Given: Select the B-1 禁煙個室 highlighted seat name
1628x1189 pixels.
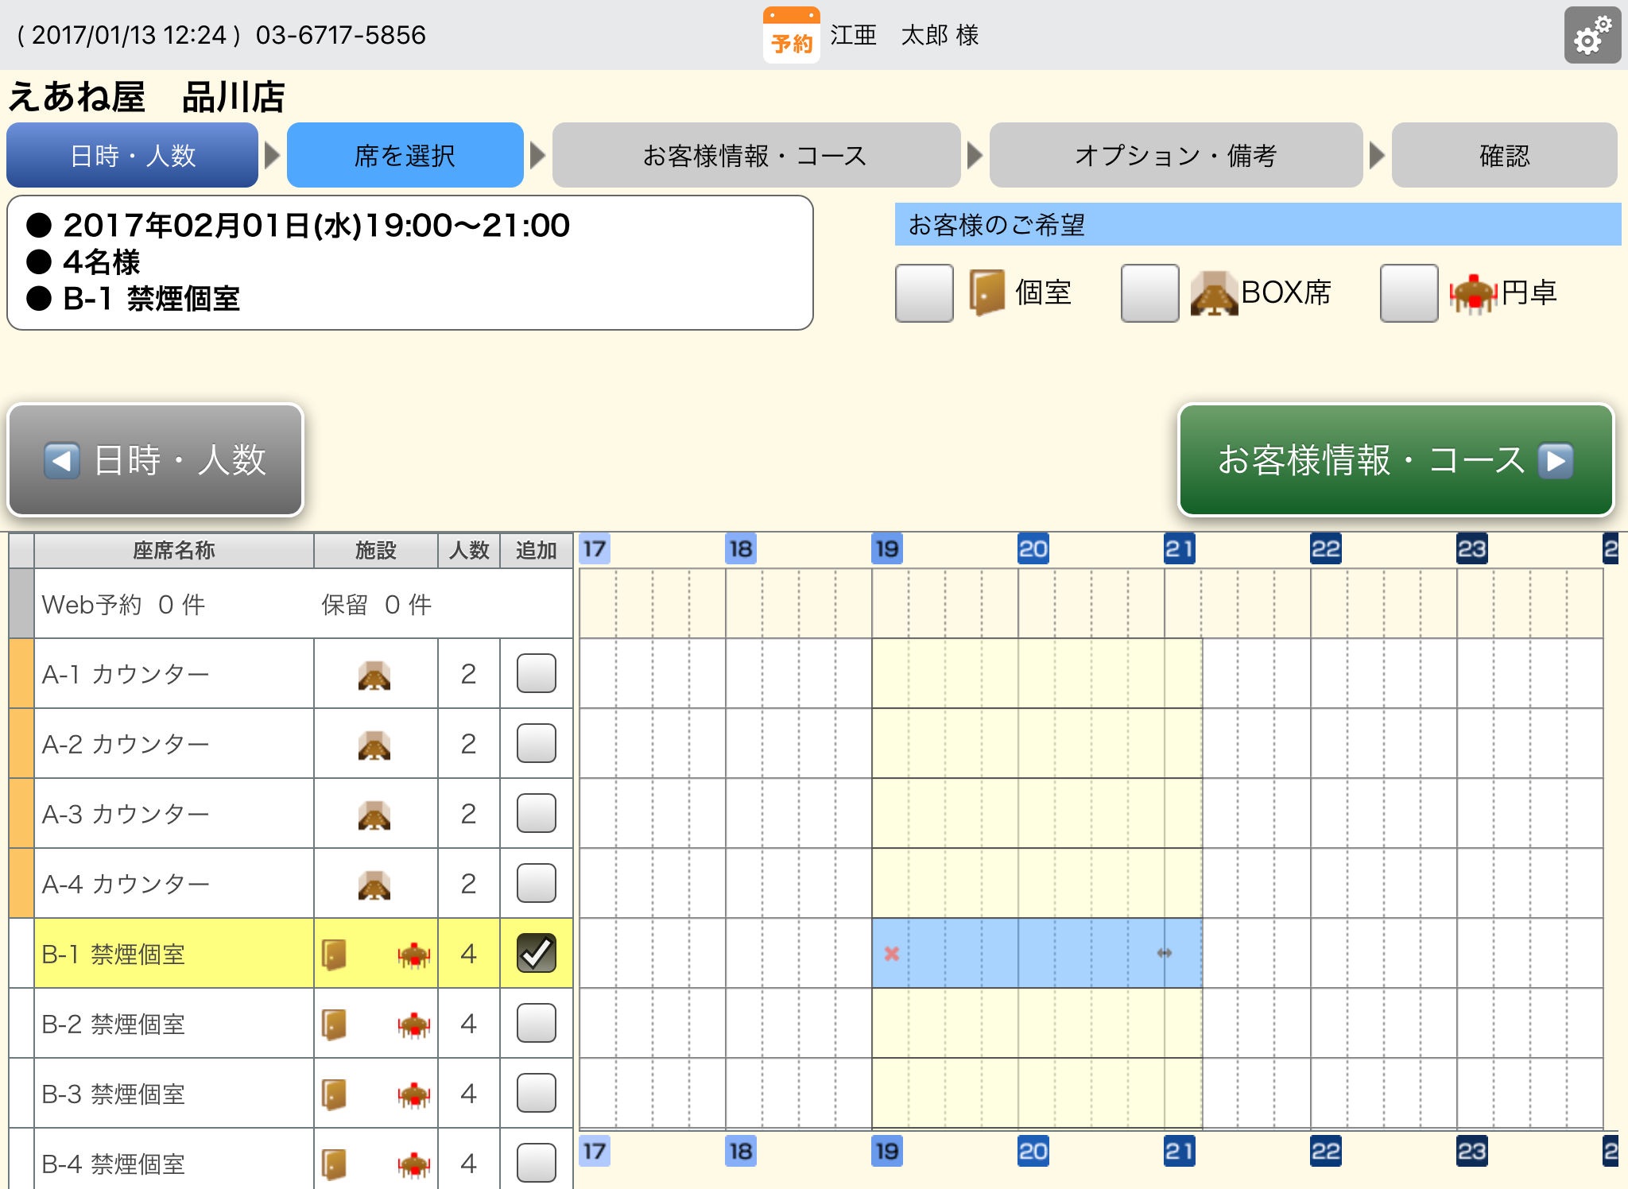Looking at the screenshot, I should (114, 954).
